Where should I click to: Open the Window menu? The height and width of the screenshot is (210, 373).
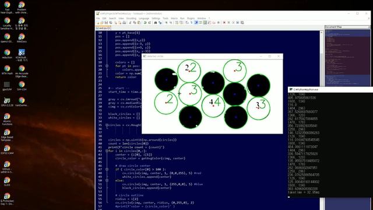(x=202, y=18)
